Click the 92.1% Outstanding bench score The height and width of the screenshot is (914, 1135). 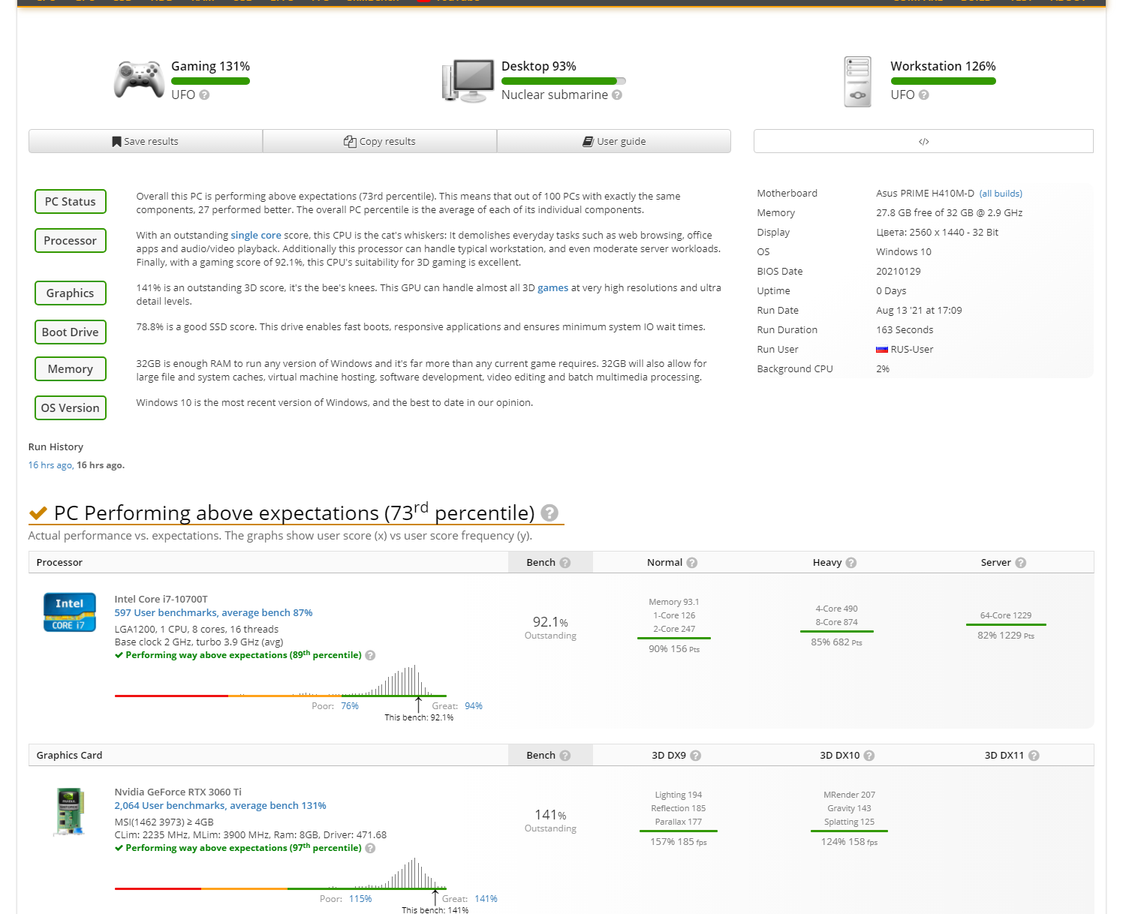pos(550,628)
